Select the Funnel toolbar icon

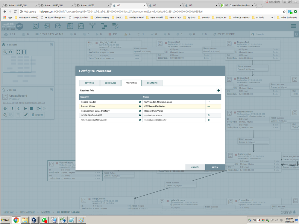[92, 26]
